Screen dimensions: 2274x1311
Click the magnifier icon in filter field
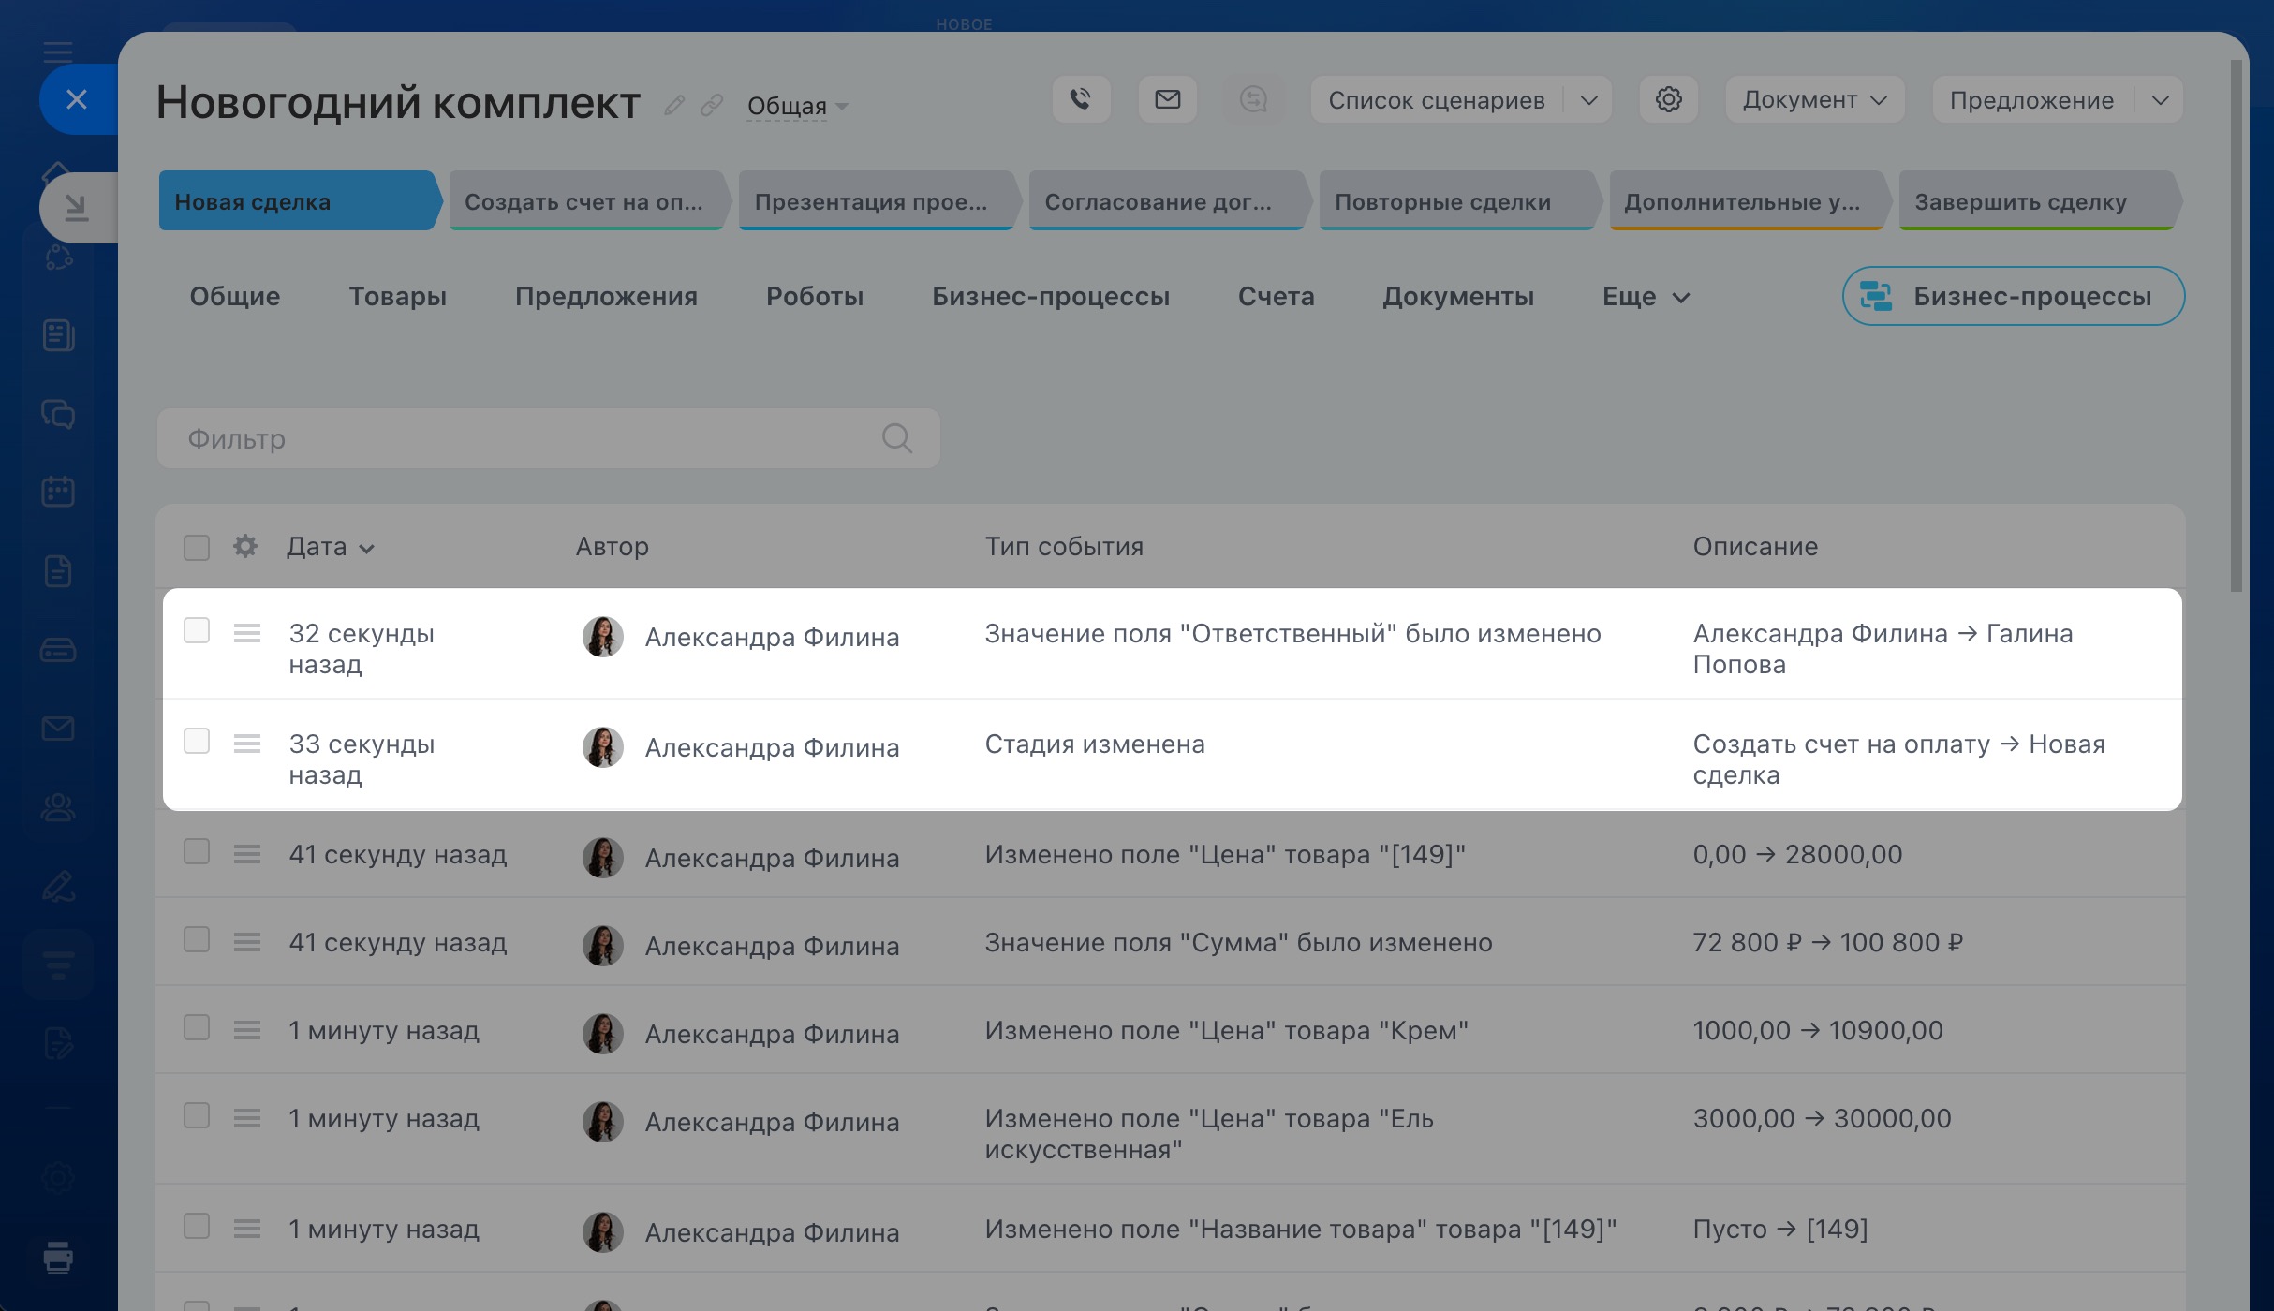pos(896,438)
